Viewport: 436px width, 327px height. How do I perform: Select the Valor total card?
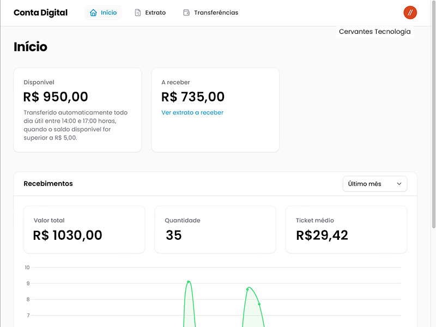[84, 229]
